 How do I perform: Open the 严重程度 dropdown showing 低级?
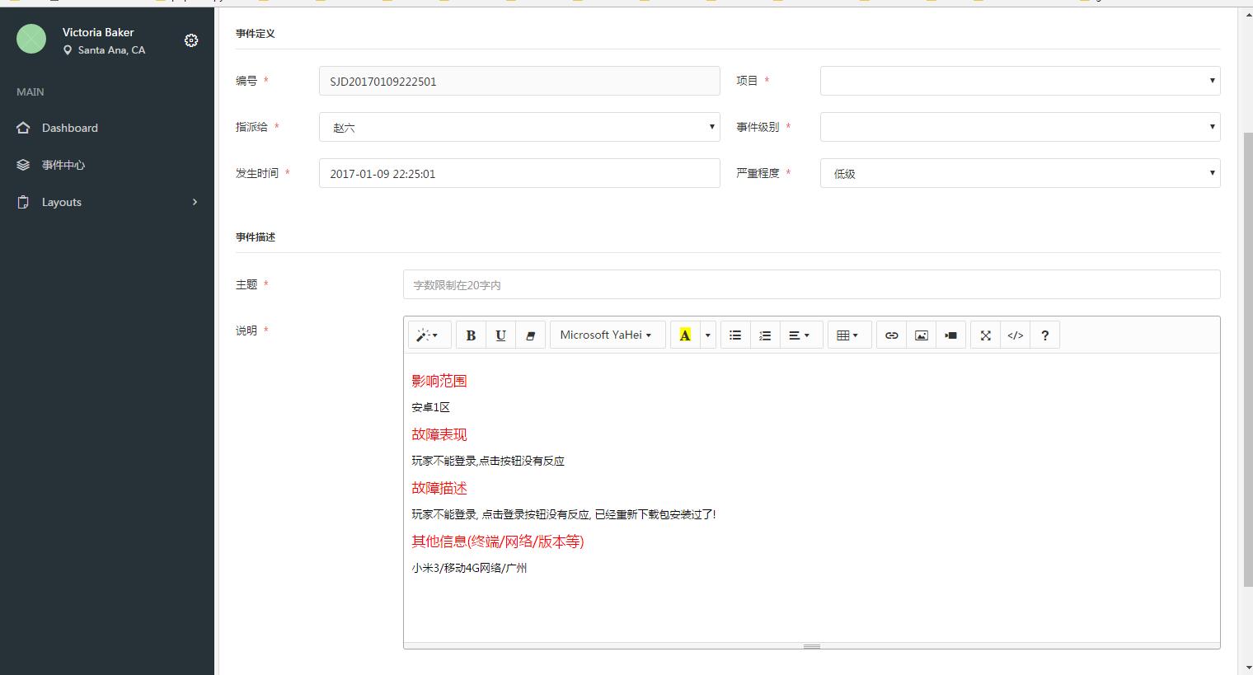coord(1020,173)
